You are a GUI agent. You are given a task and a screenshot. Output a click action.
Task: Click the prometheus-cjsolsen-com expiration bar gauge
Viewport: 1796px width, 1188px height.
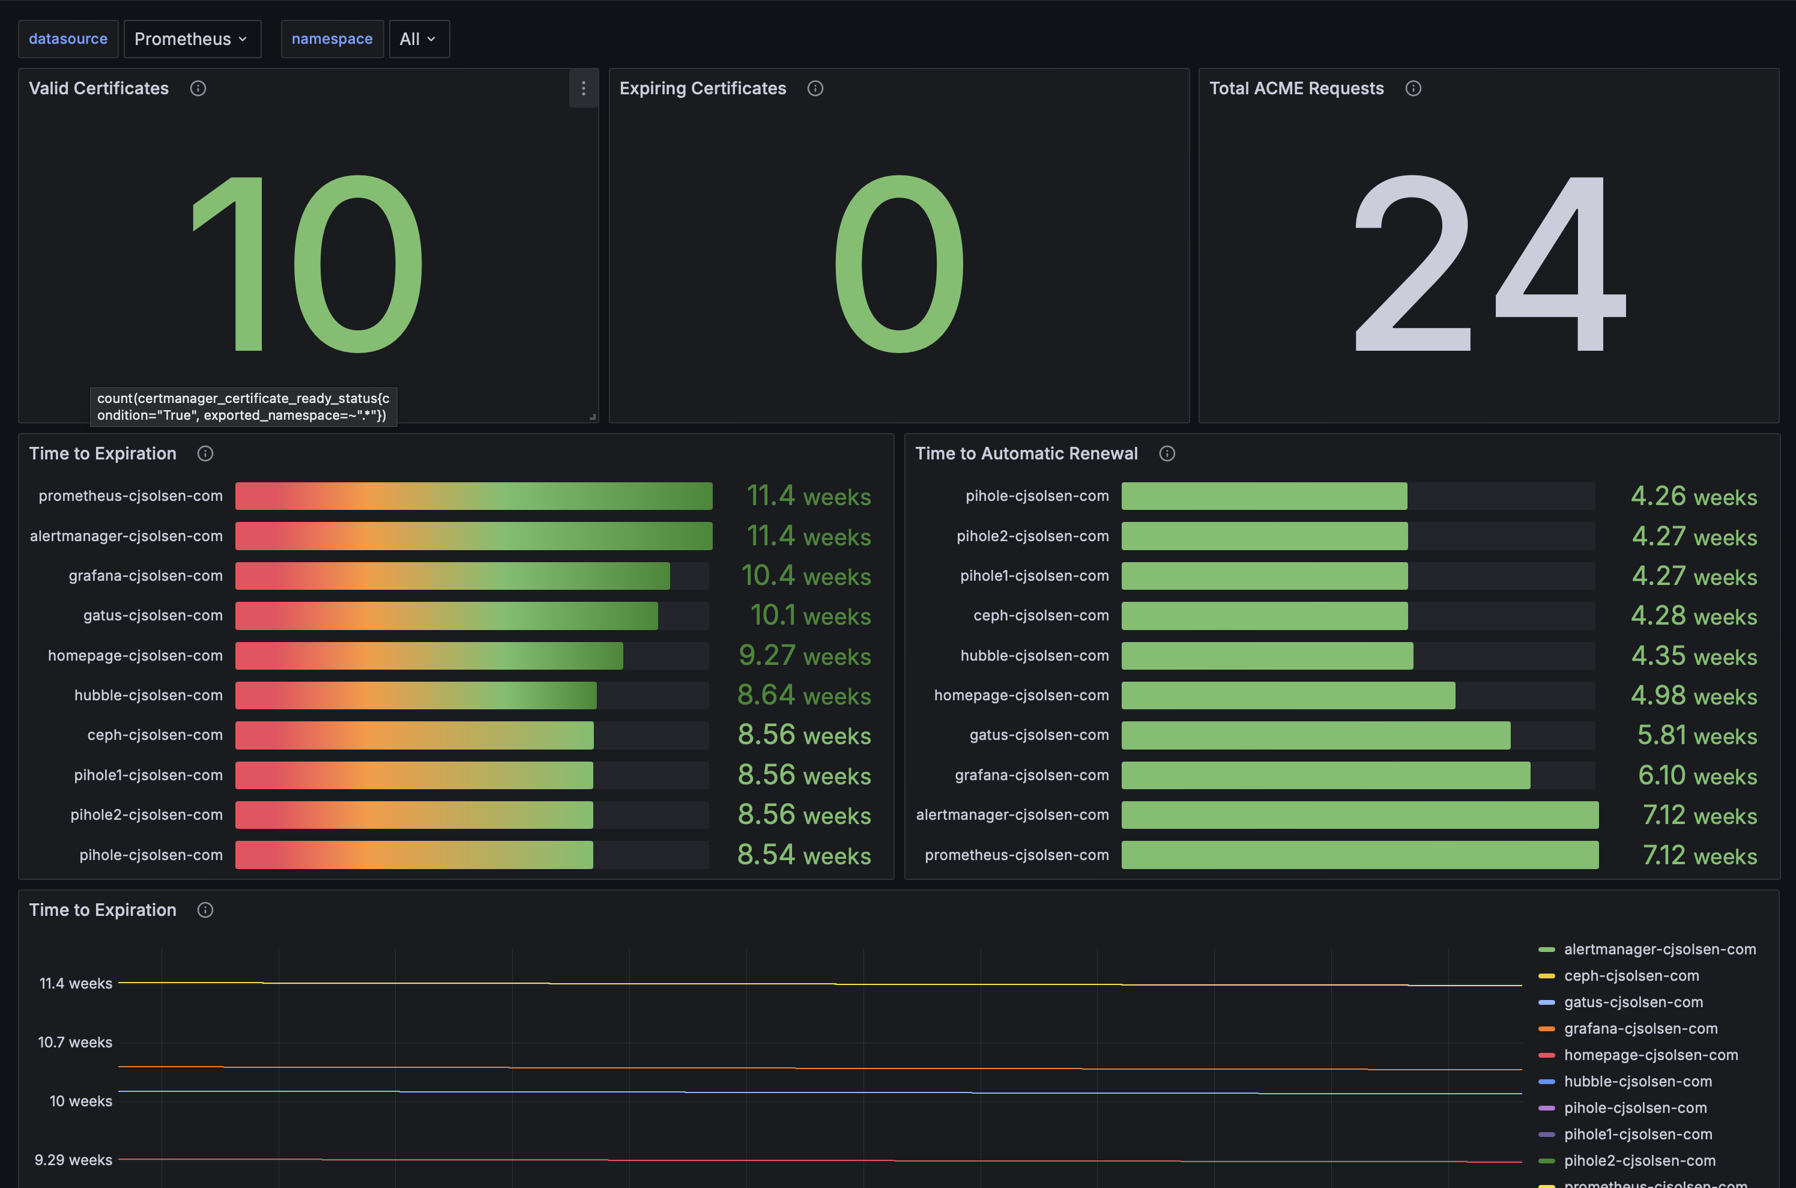click(x=473, y=496)
